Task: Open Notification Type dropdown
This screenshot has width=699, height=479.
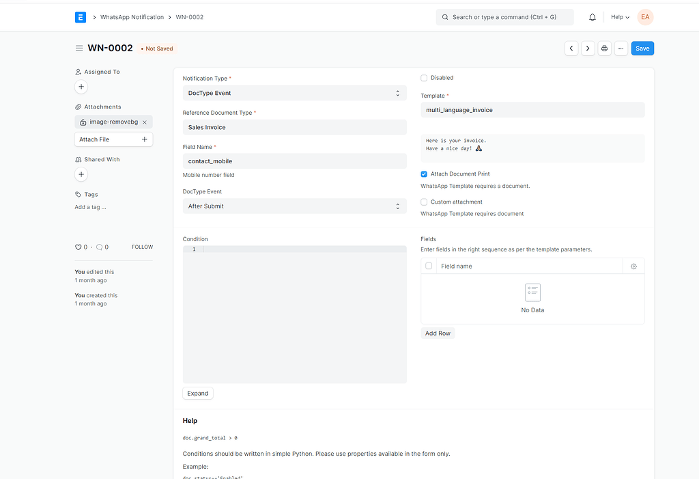Action: 295,94
